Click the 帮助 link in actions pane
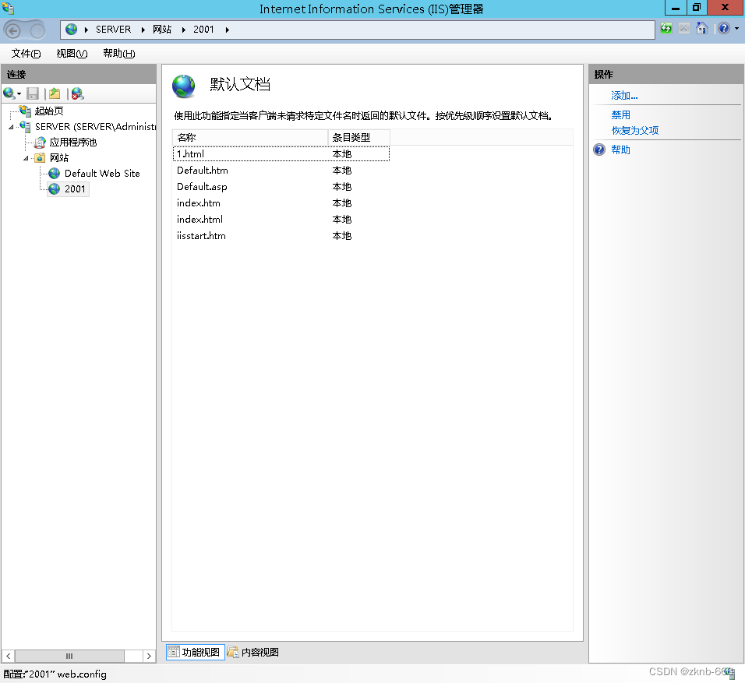The width and height of the screenshot is (745, 683). (620, 150)
